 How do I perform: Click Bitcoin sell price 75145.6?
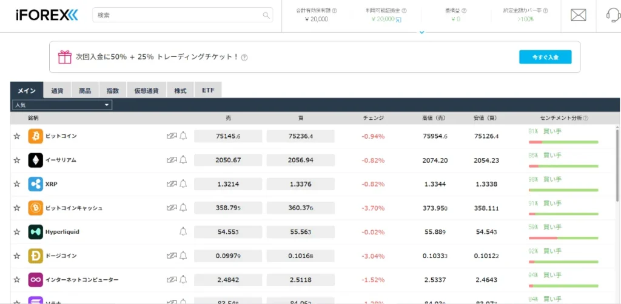[x=228, y=136]
